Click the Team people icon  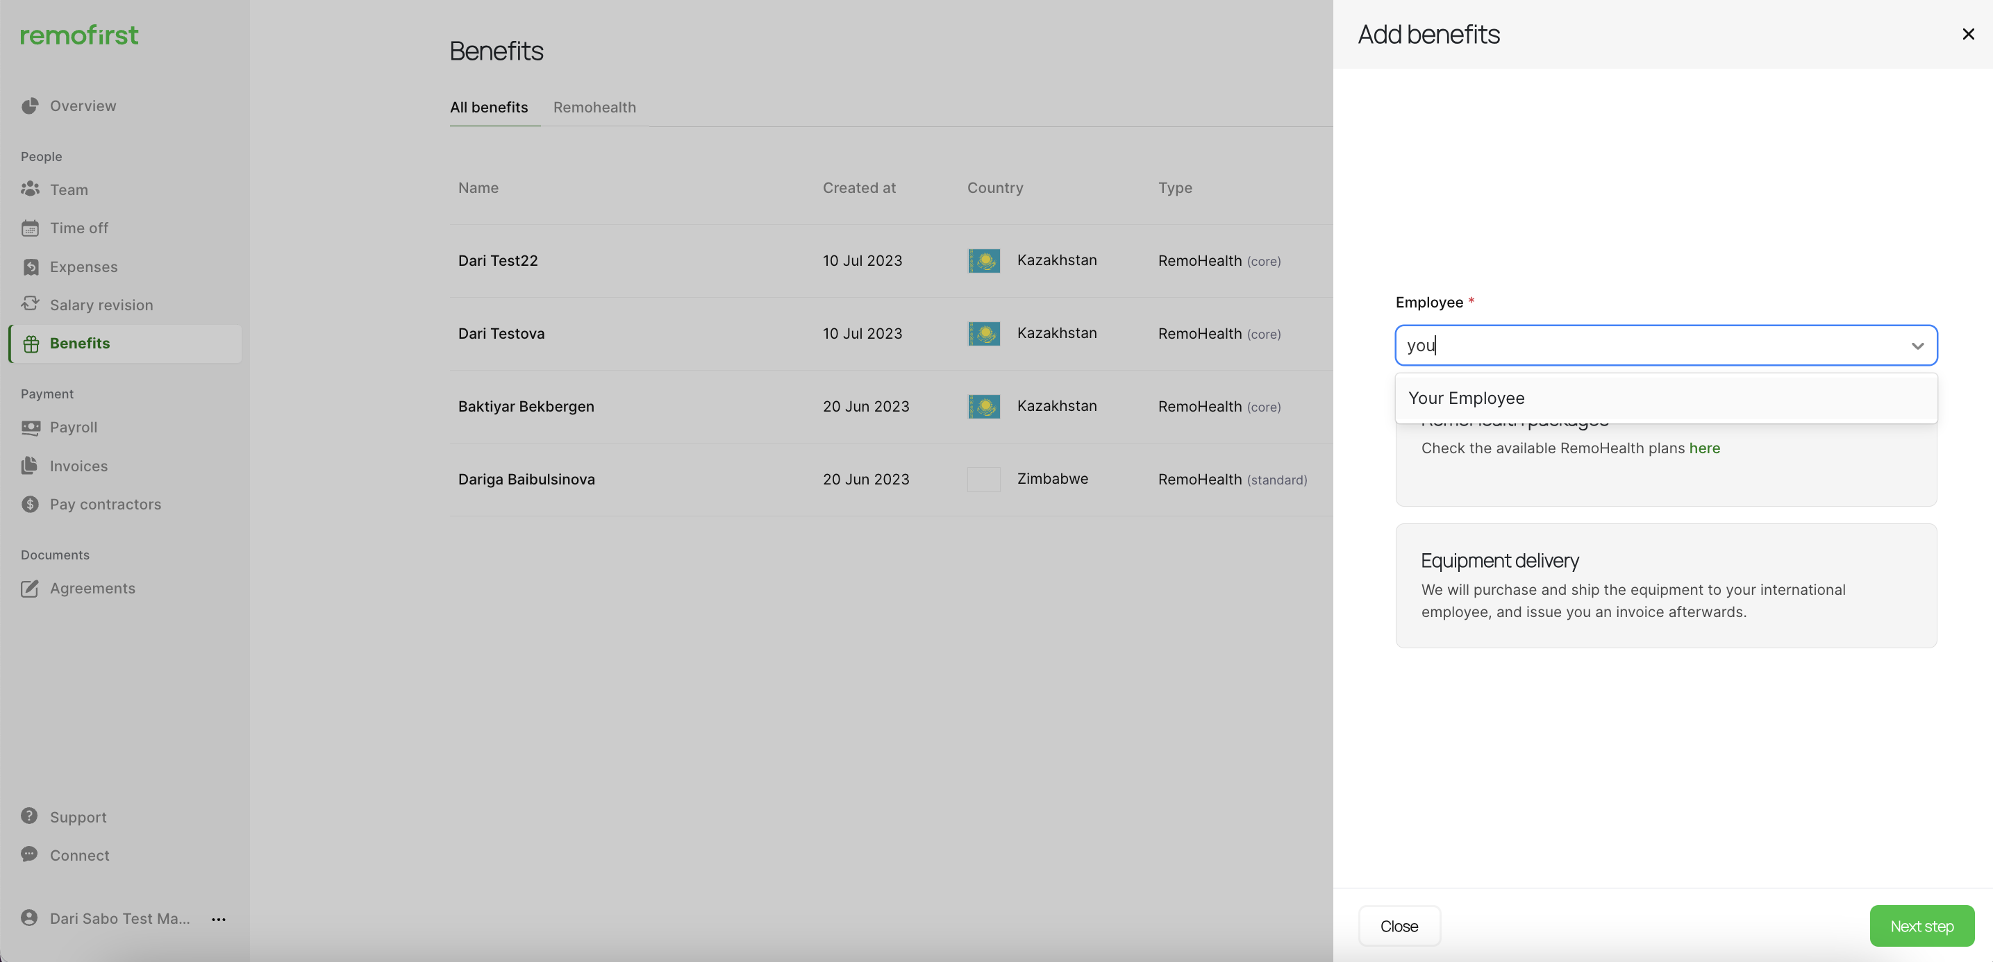[30, 189]
